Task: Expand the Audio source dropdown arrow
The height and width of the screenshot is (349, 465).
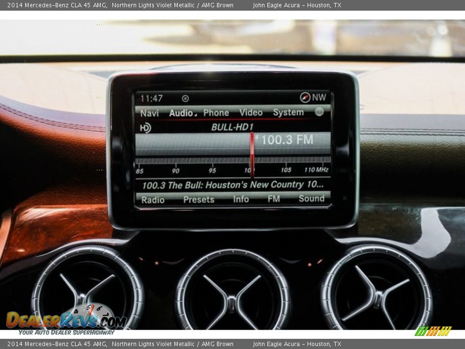Action: click(196, 115)
